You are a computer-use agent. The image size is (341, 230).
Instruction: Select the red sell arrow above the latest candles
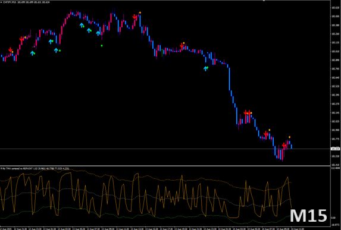tap(284, 145)
